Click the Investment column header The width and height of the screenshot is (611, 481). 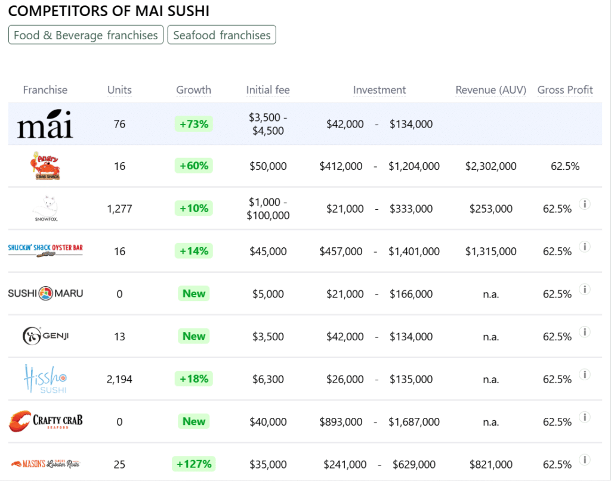click(379, 90)
